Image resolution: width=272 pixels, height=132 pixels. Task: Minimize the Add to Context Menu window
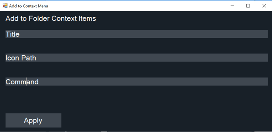coord(232,6)
